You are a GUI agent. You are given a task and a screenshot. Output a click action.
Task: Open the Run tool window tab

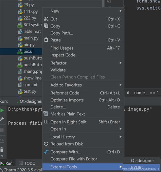6,163
